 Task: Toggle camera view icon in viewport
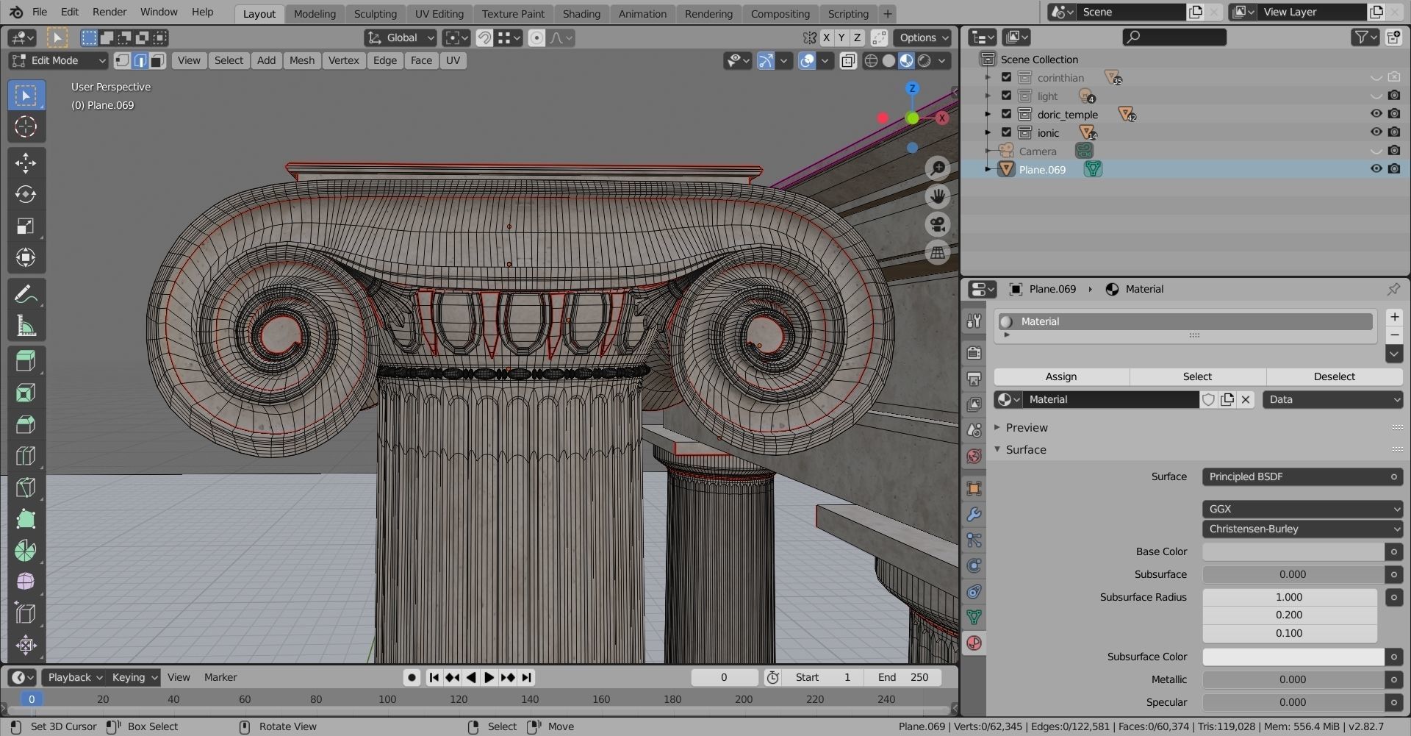click(x=938, y=224)
